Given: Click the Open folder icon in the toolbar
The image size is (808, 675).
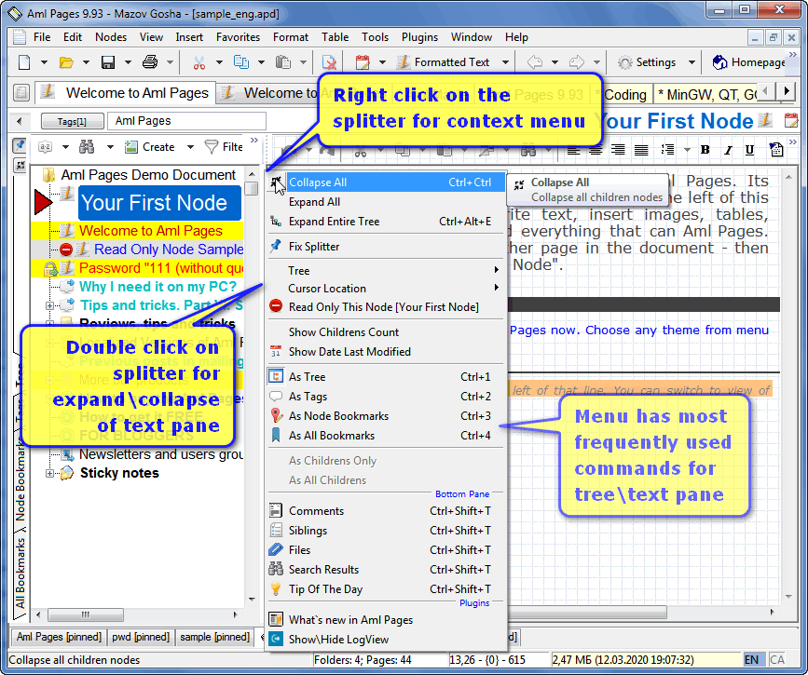Looking at the screenshot, I should pyautogui.click(x=66, y=62).
